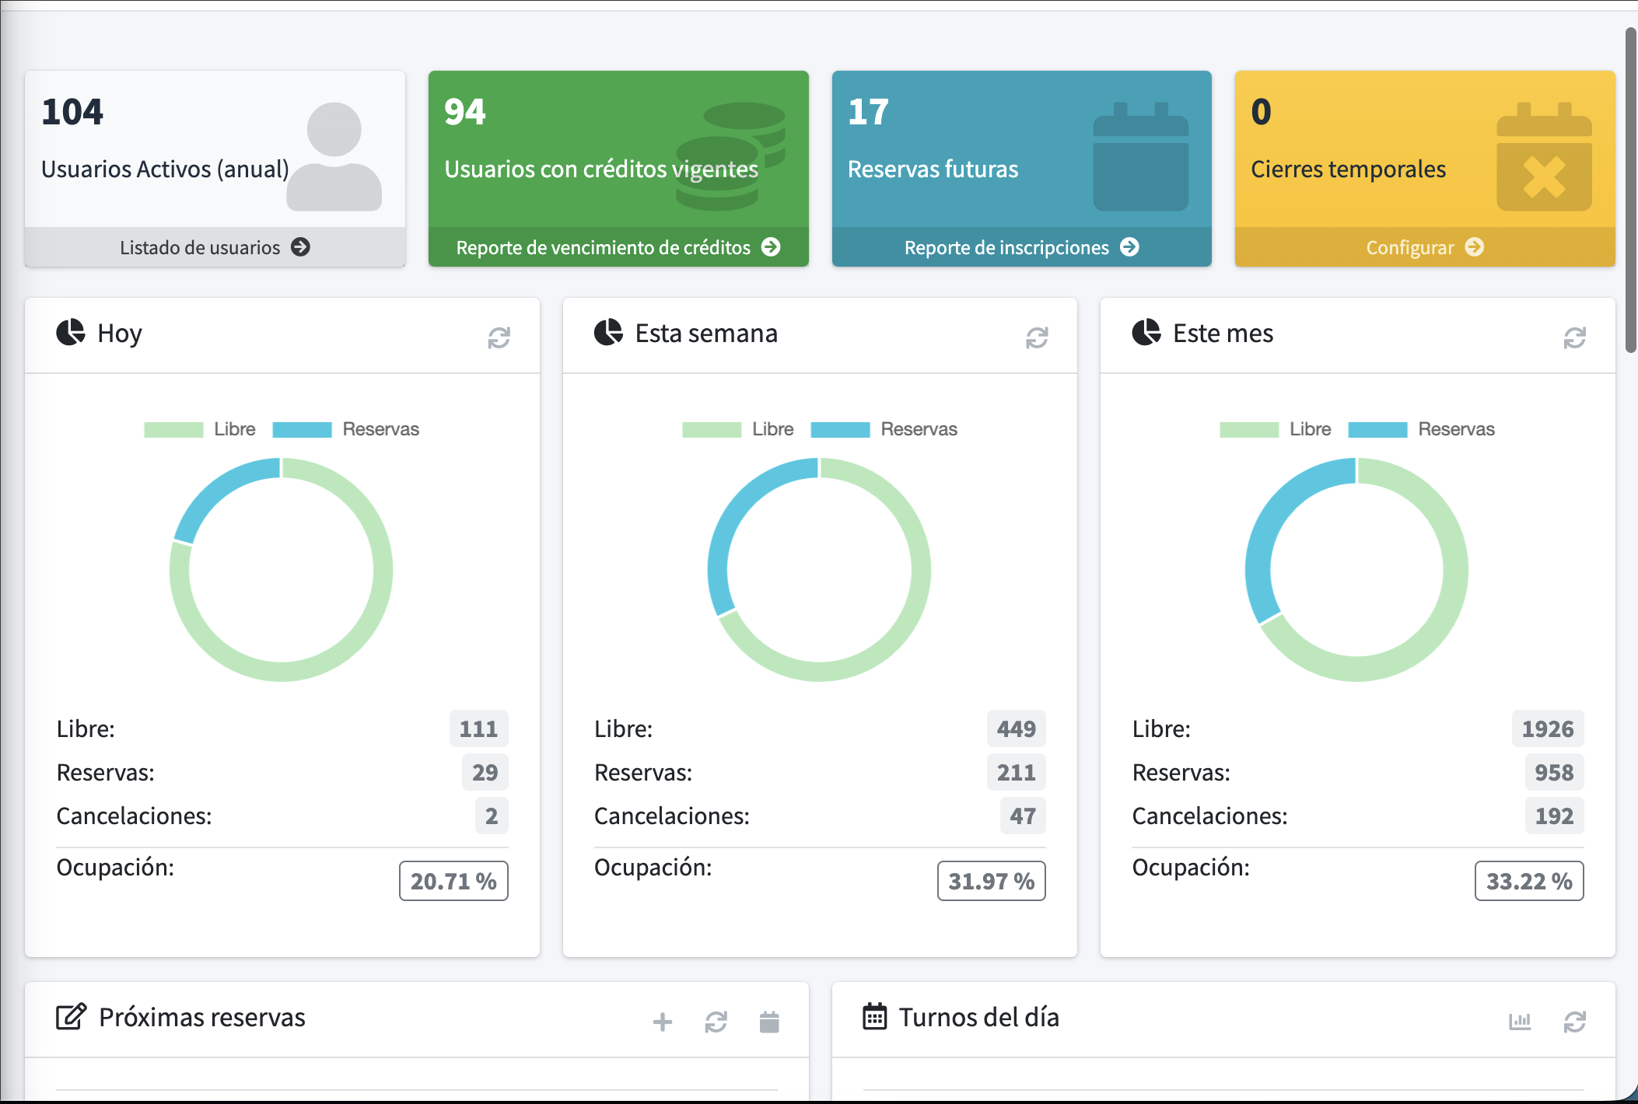Click the page vertical scrollbar

point(1631,190)
